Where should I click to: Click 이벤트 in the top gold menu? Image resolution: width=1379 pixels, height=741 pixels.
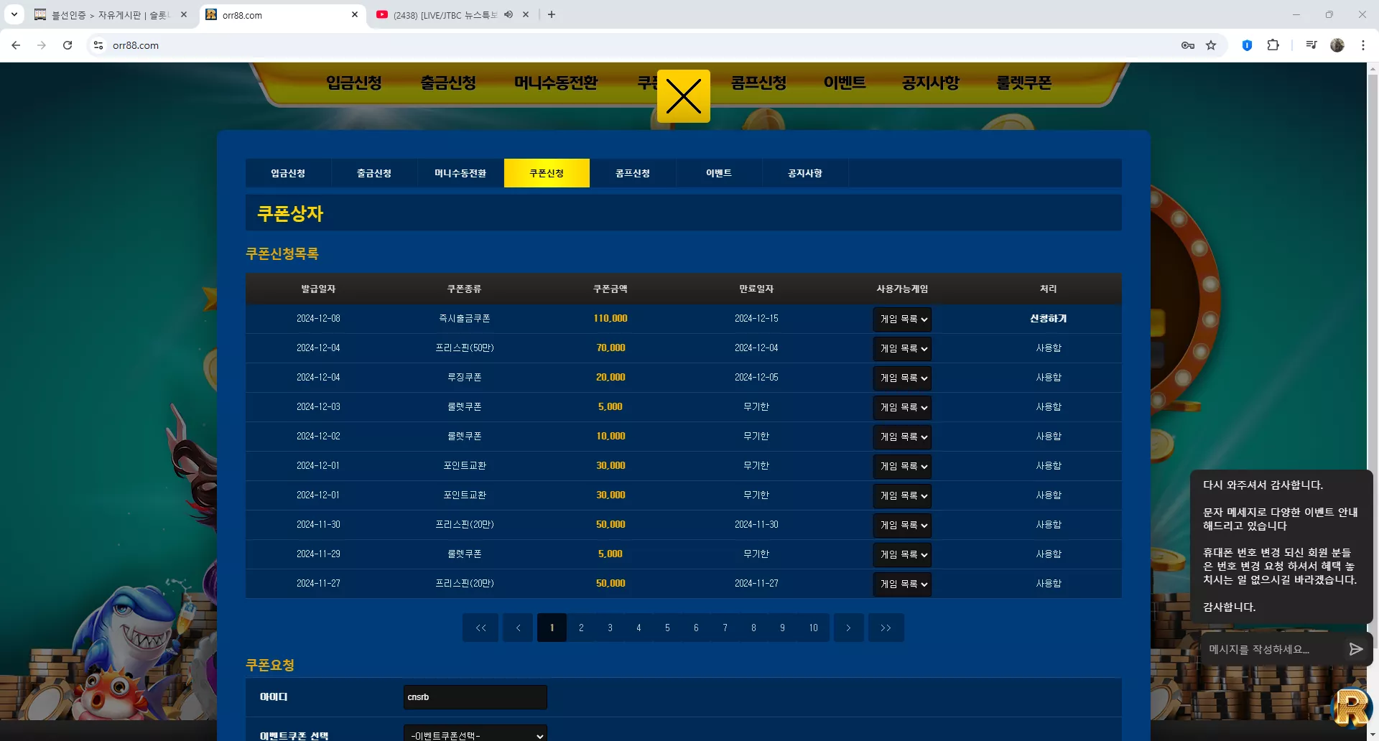pyautogui.click(x=845, y=83)
